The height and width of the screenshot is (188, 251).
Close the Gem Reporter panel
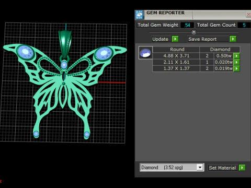[x=248, y=15]
